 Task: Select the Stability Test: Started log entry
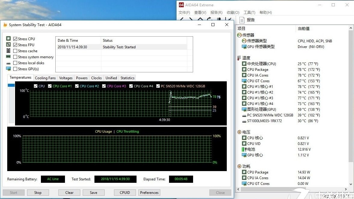tap(122, 47)
